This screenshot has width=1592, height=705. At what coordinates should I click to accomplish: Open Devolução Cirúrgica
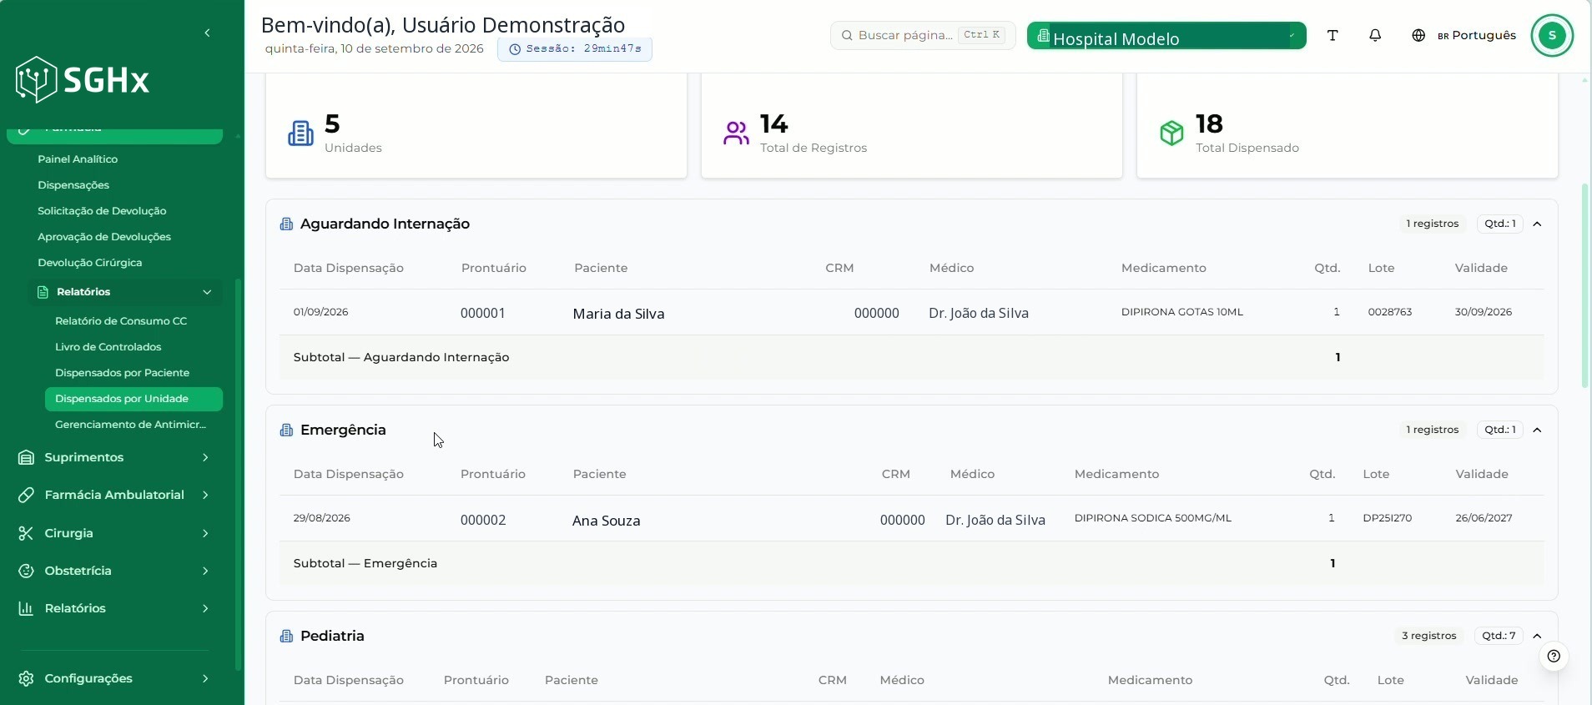[90, 263]
